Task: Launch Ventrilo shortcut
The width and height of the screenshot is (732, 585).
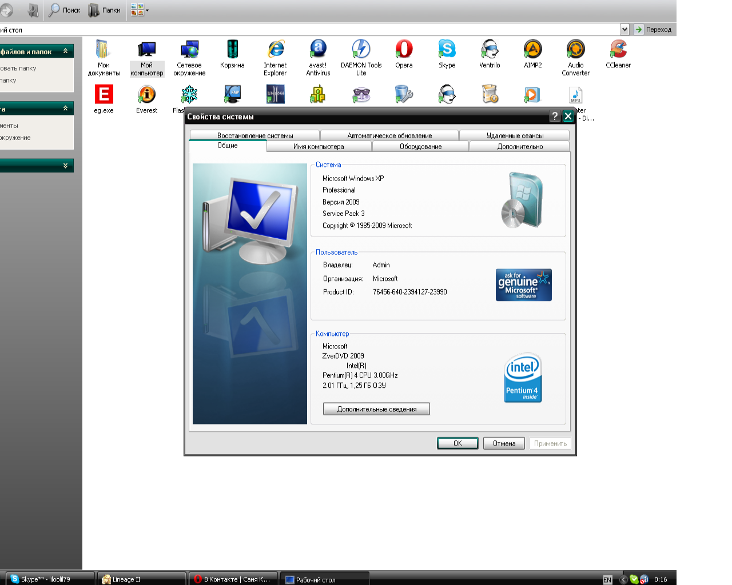Action: click(x=490, y=54)
